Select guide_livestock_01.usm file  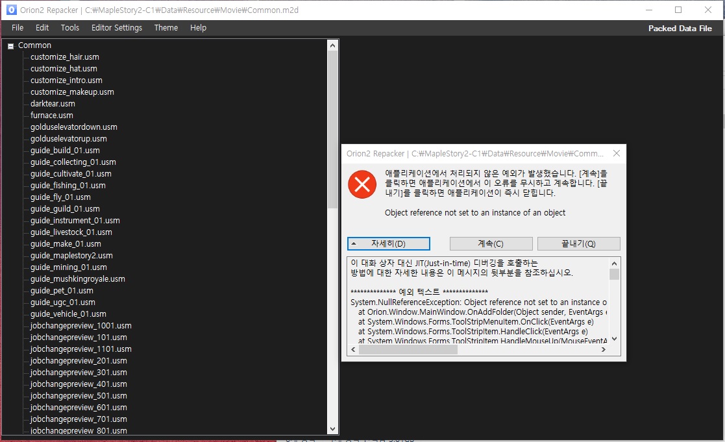[x=71, y=232]
